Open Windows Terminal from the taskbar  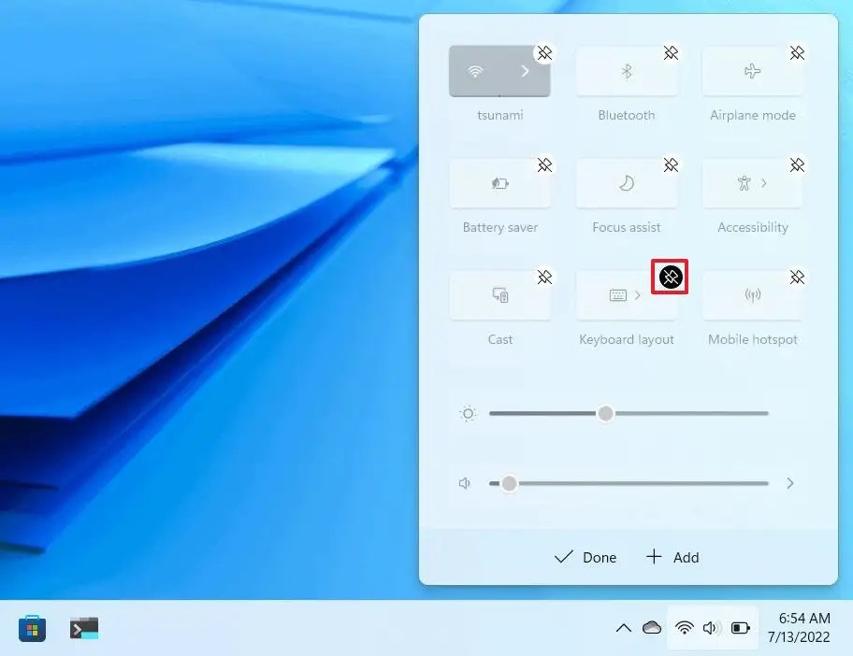click(x=83, y=628)
